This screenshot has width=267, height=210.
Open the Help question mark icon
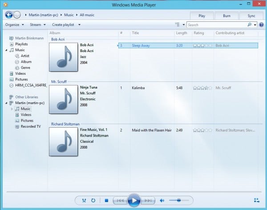pyautogui.click(x=261, y=25)
